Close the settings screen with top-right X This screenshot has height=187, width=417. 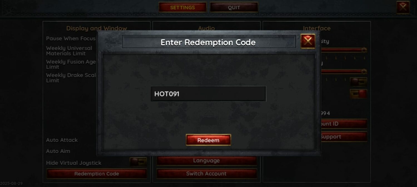(x=403, y=7)
